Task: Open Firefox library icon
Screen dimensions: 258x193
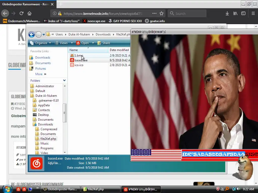Action: [235, 14]
